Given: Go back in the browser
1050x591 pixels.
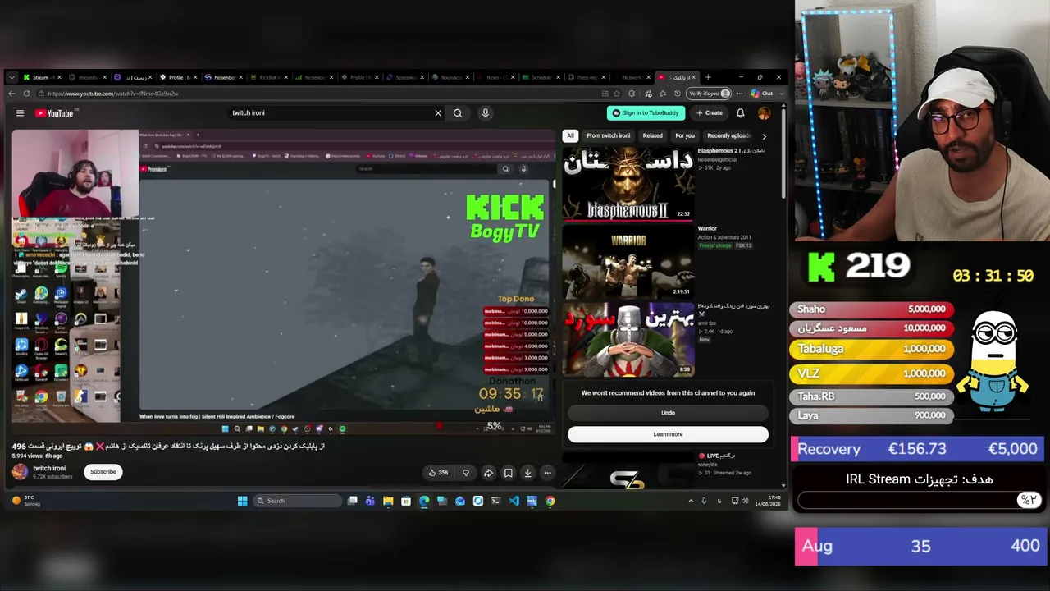Looking at the screenshot, I should coord(11,94).
